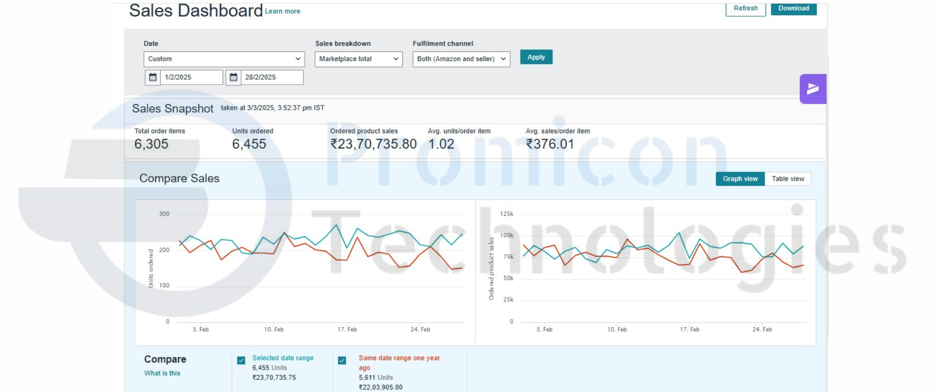
Task: Click the Refresh button
Action: [x=745, y=8]
